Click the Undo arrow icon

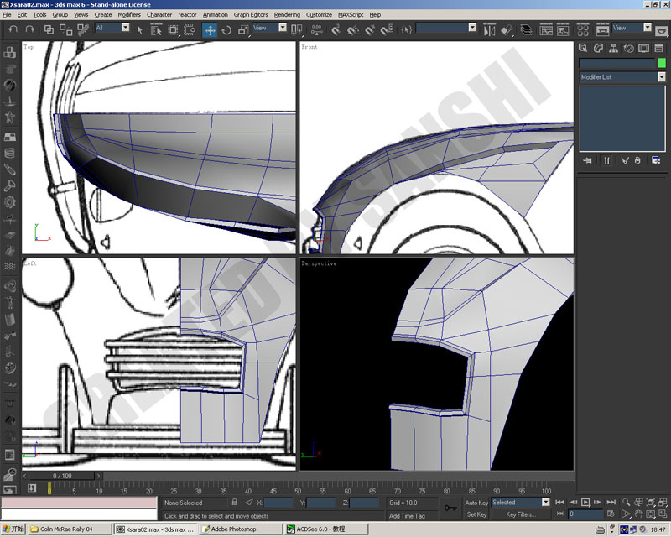pos(13,29)
